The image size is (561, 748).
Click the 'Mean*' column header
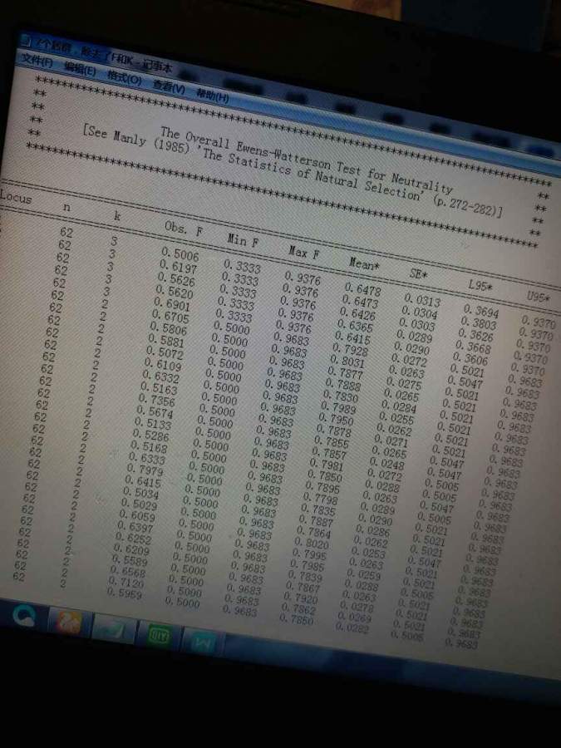coord(364,263)
